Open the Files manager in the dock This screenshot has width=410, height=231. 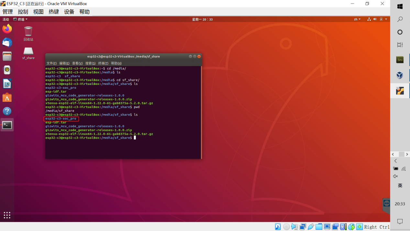coord(7,56)
